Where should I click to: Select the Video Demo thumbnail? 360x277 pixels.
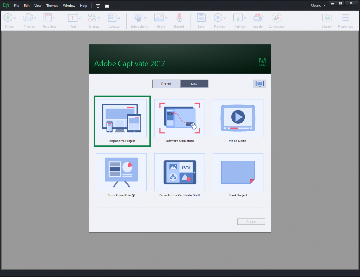238,118
